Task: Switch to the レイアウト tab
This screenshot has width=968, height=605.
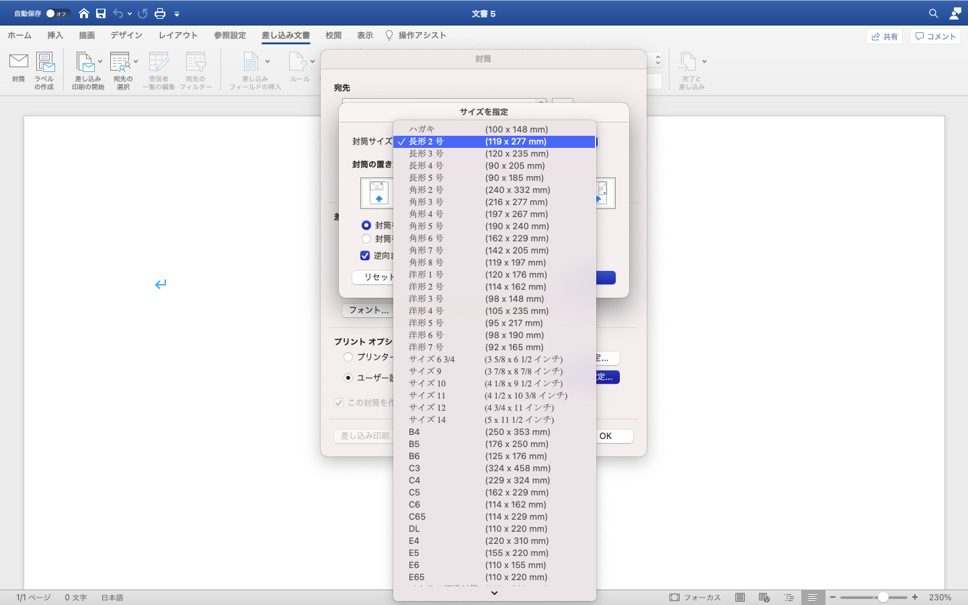Action: coord(178,36)
